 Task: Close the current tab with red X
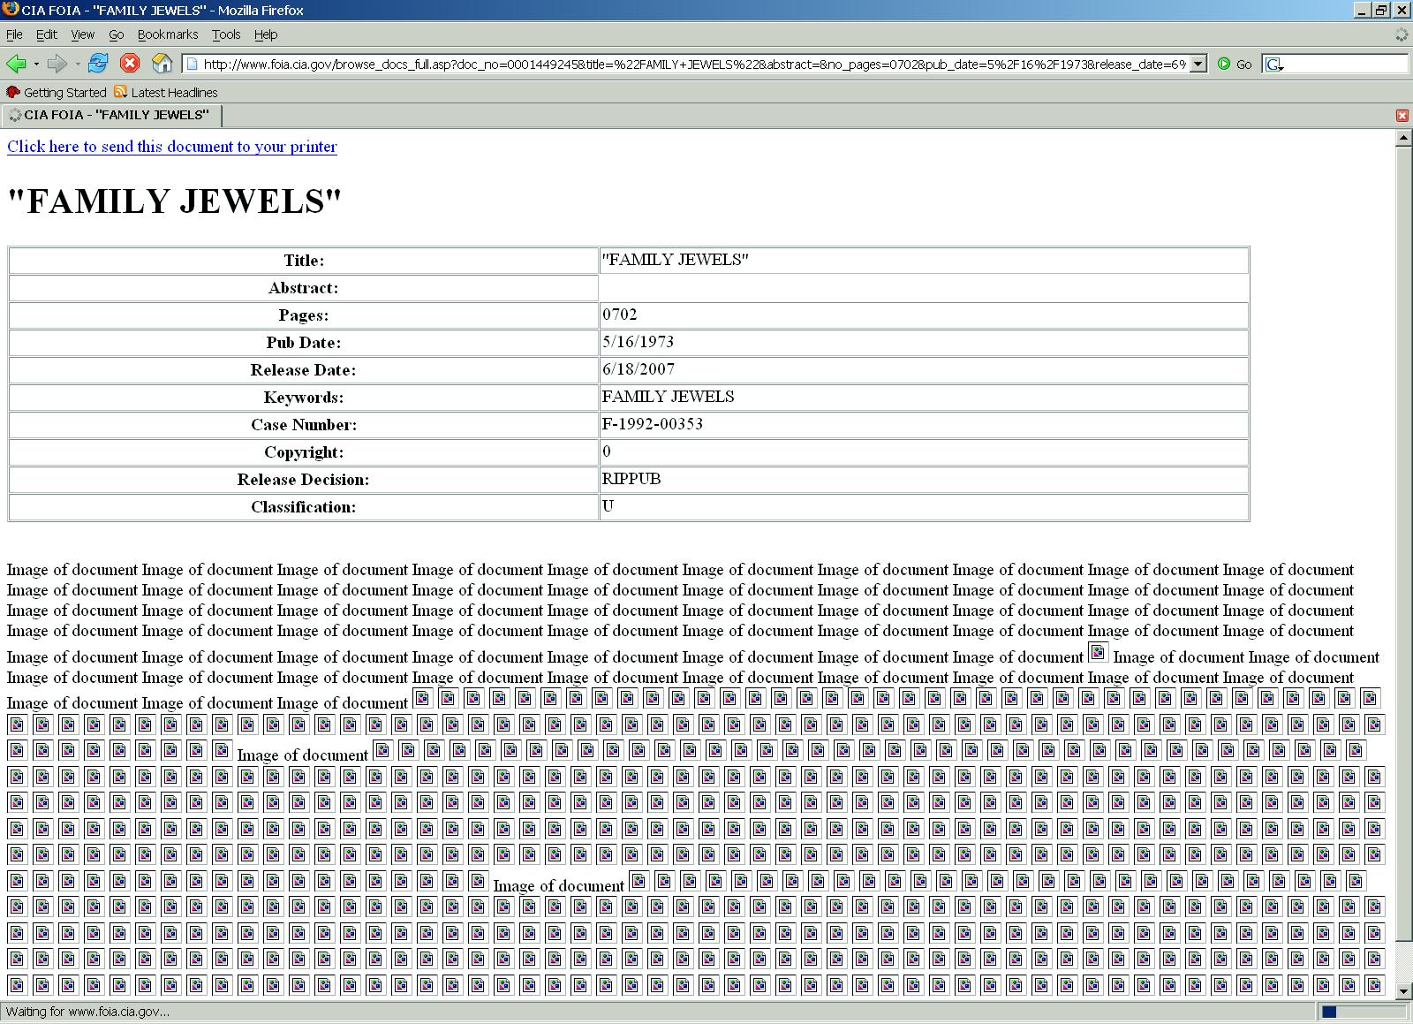pos(1402,116)
